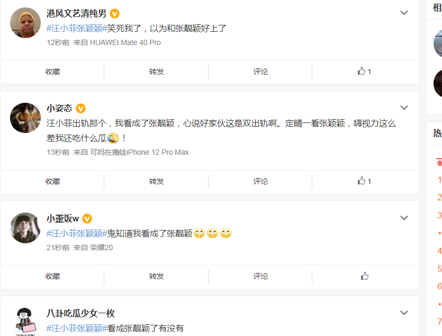Open dropdown on 八卦吃瓜少女一枚's post

click(404, 312)
